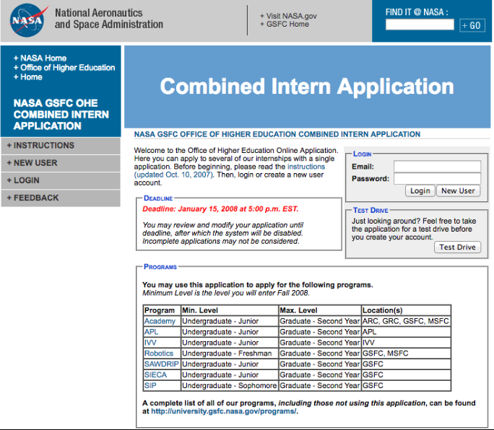Click the Programs fieldset legend
This screenshot has width=494, height=430.
click(160, 267)
